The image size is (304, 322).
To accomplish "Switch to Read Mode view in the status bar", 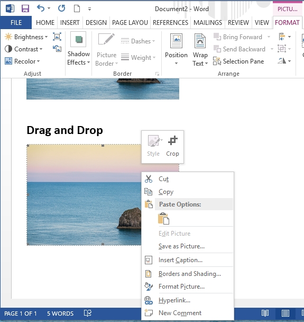I will (265, 314).
